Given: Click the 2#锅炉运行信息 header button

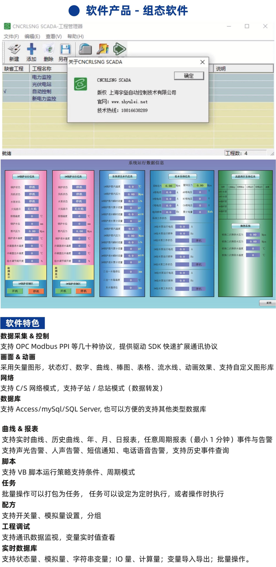Looking at the screenshot, I should tap(72, 177).
